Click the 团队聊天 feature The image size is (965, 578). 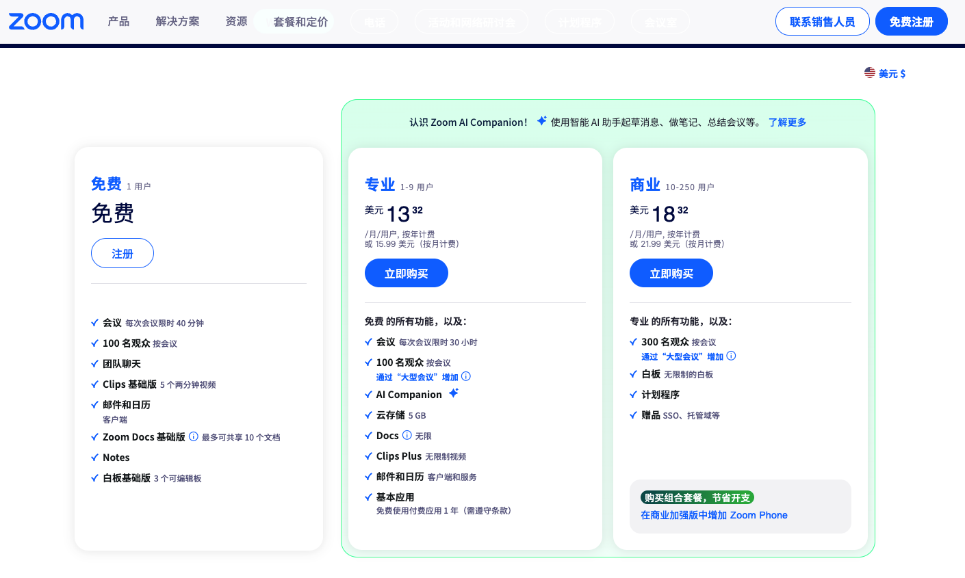pos(122,364)
